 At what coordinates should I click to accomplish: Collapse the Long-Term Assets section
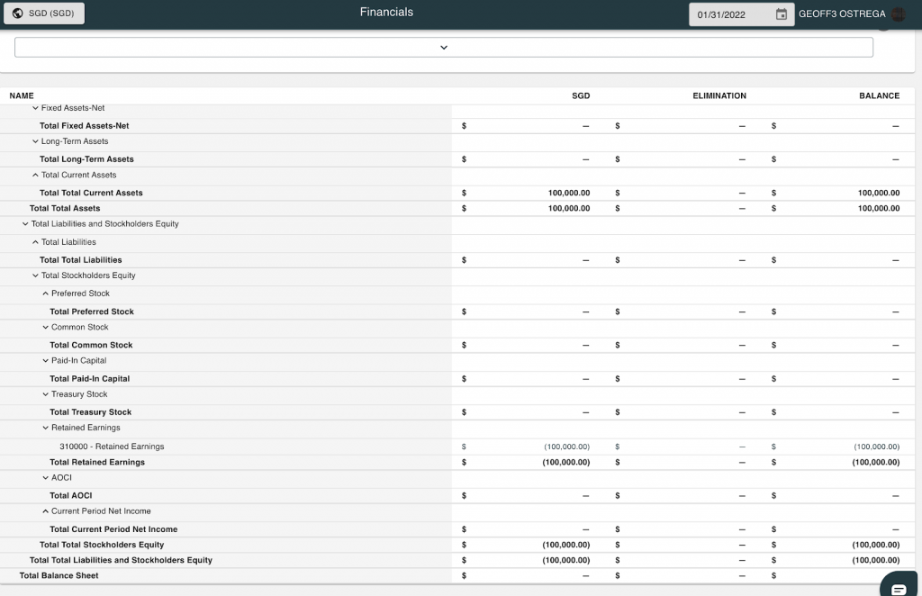coord(35,141)
